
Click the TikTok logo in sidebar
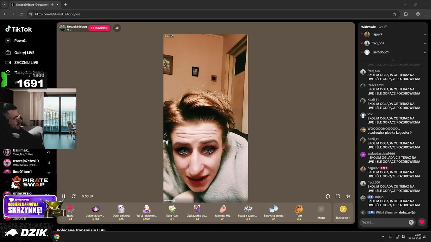pos(19,29)
